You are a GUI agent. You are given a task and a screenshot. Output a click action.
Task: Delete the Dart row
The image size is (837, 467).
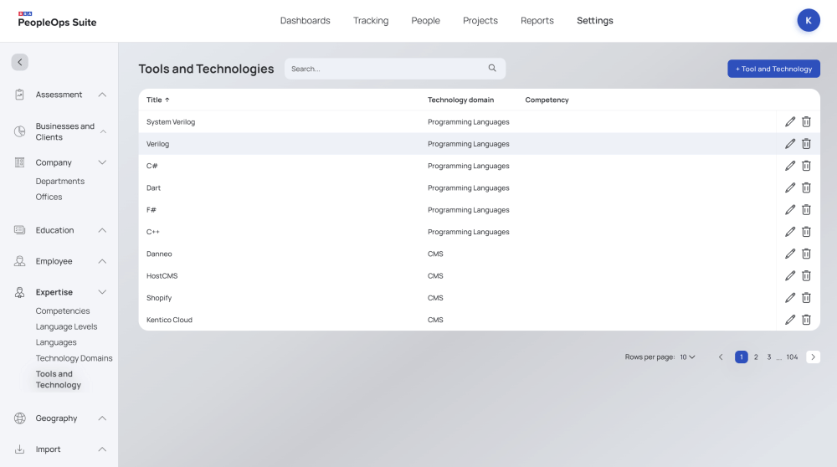click(806, 187)
